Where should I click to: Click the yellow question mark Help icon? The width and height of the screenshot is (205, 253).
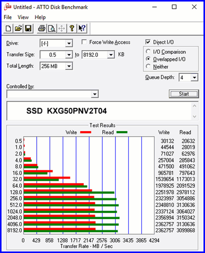coord(72,28)
